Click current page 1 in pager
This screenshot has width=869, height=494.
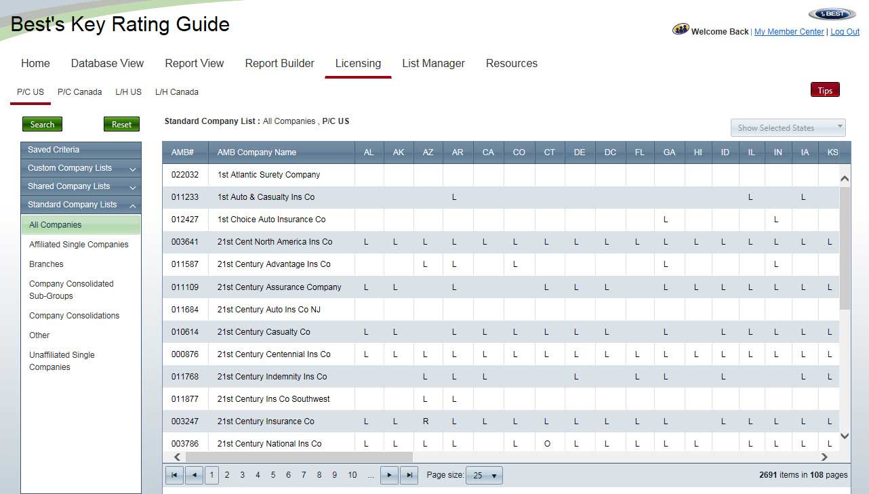[211, 475]
